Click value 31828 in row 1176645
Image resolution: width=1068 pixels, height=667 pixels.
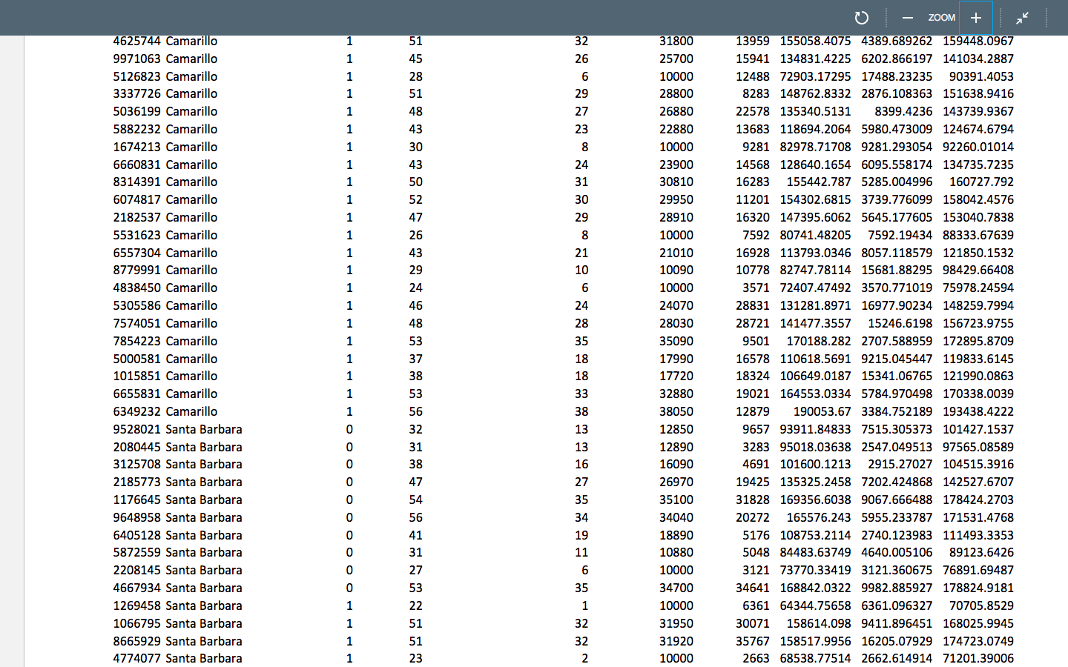[x=753, y=500]
